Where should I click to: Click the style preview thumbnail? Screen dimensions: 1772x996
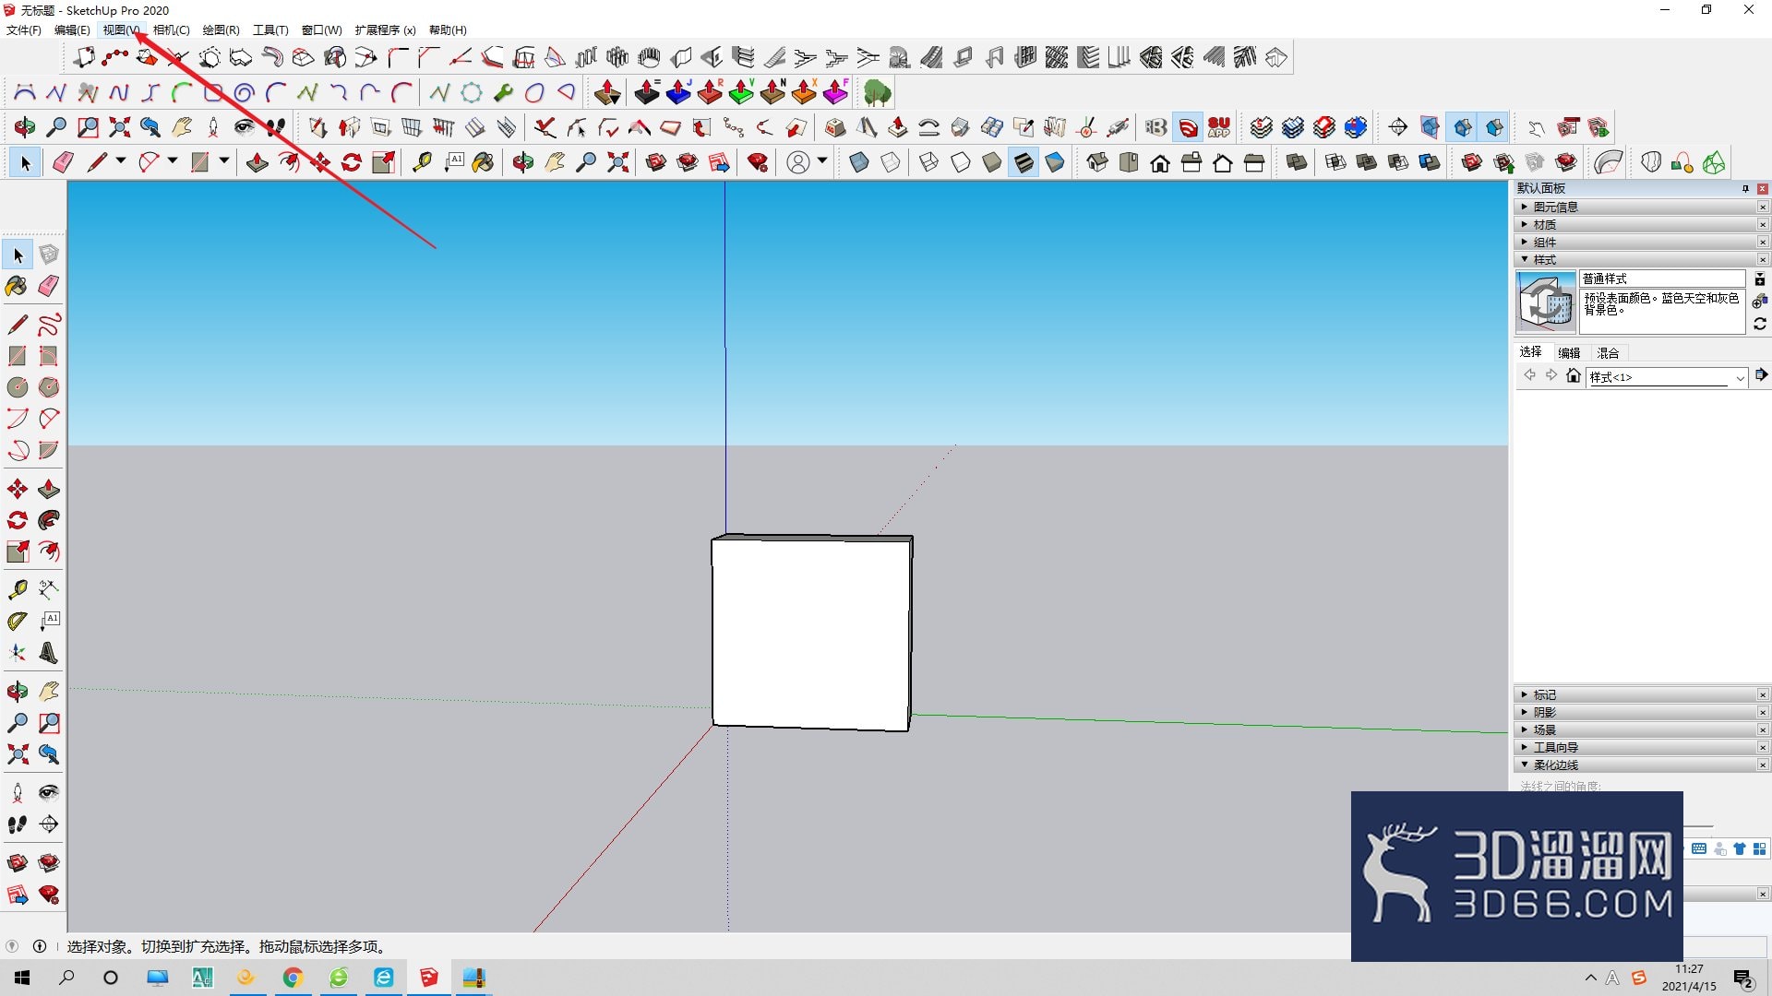1546,302
